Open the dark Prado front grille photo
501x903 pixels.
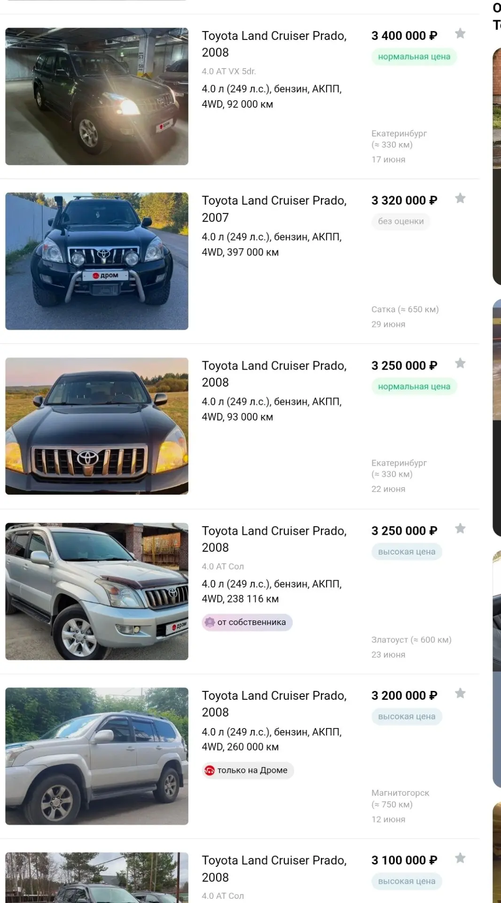pos(97,426)
